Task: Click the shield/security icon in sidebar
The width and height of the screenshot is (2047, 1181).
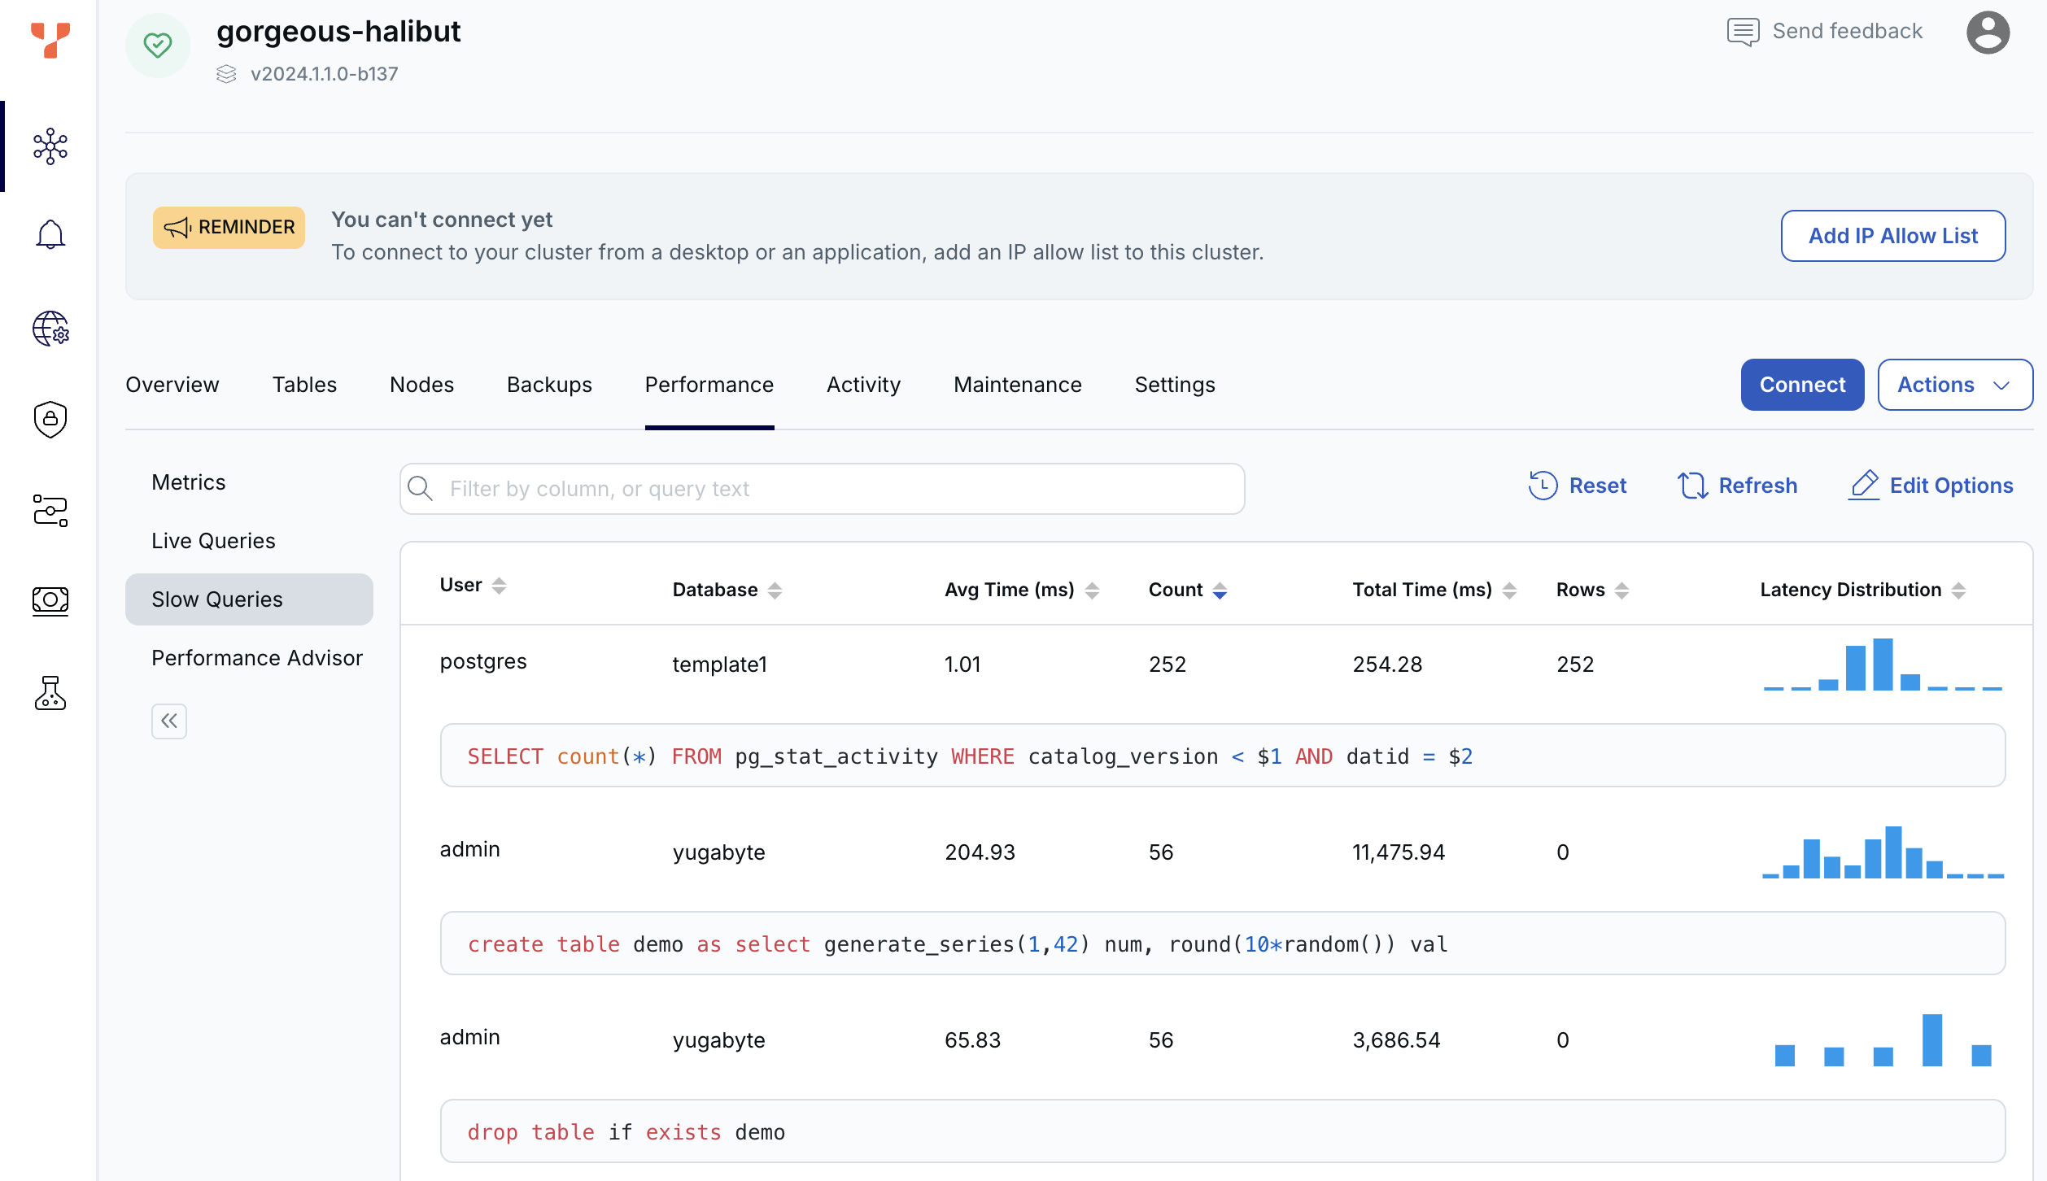Action: 49,419
